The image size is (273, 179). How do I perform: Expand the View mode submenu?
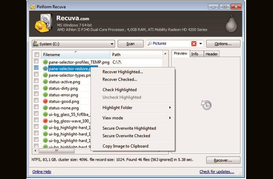tap(137, 118)
